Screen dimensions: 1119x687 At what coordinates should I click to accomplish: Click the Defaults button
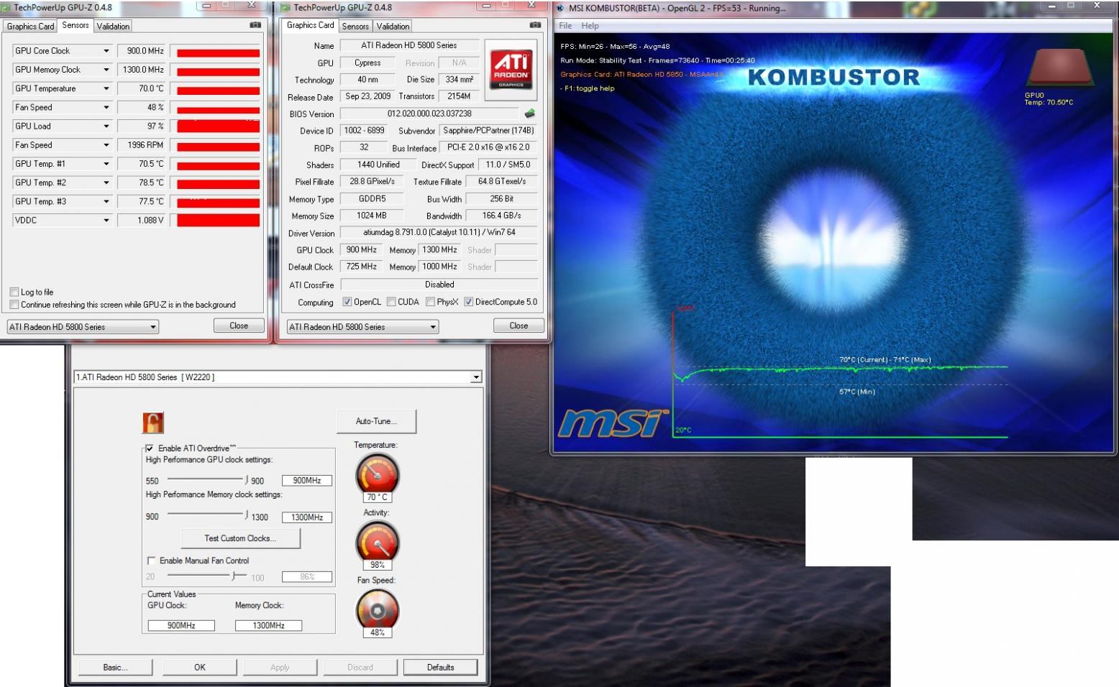click(440, 668)
